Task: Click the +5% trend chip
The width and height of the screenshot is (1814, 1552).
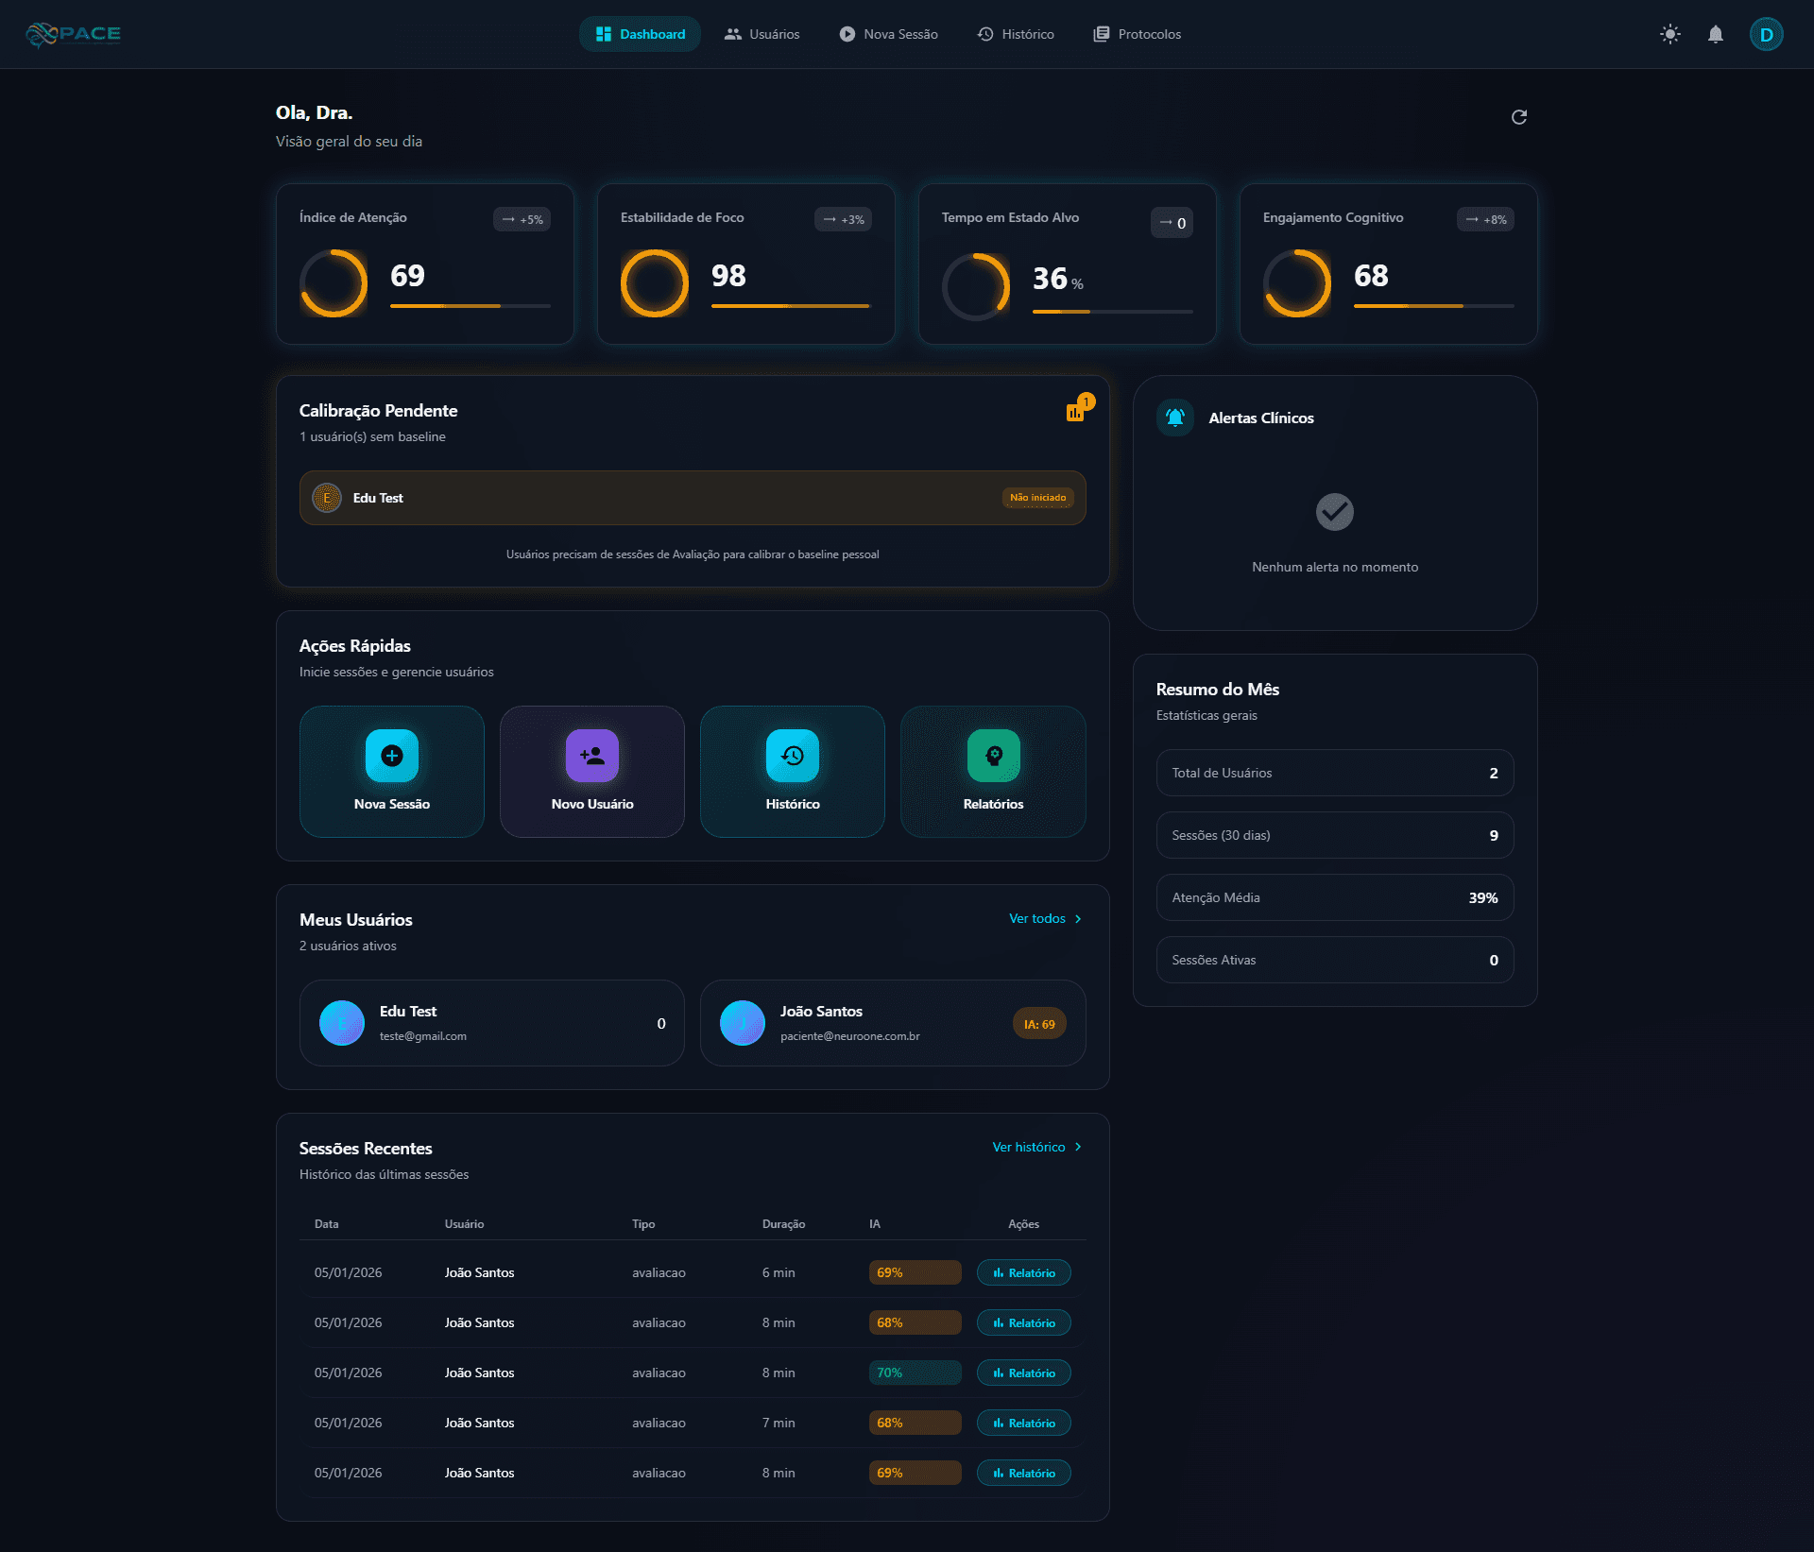Action: 522,219
